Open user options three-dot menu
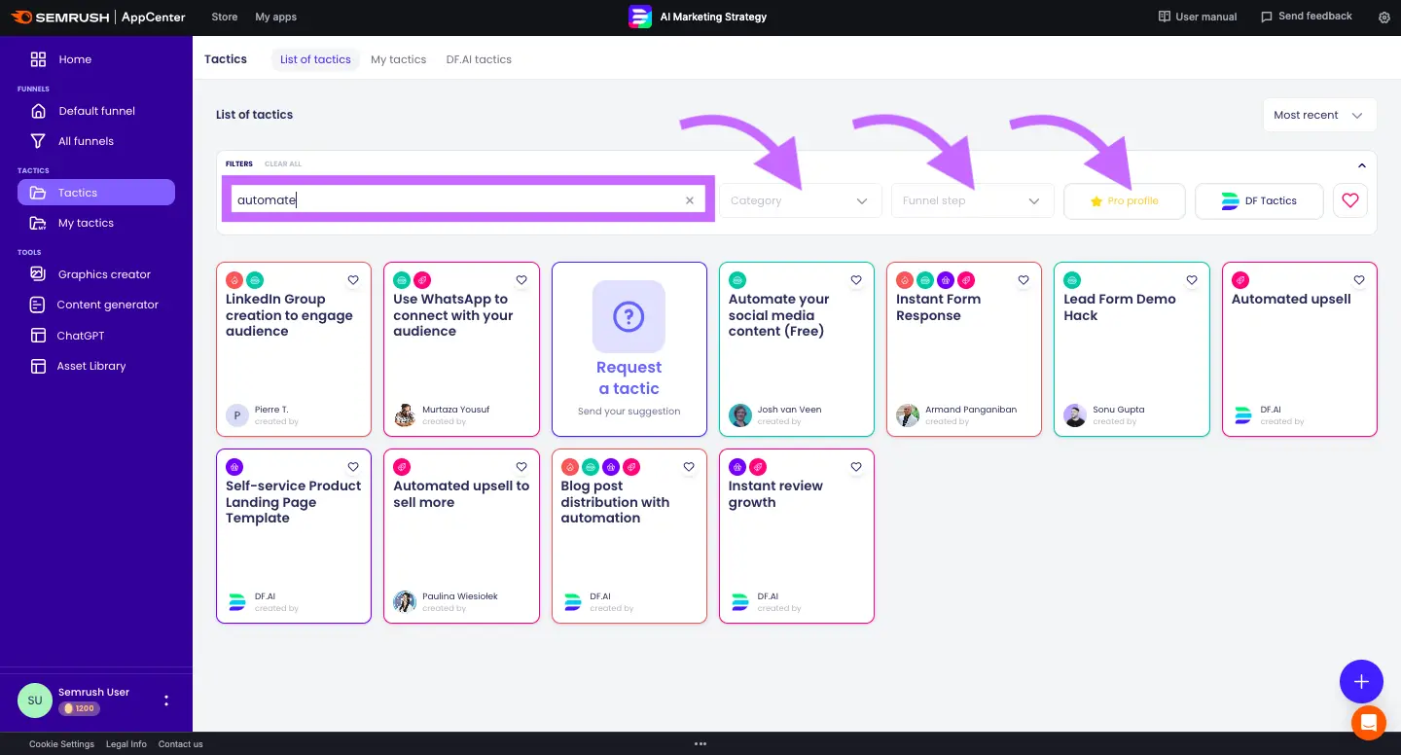Screen dimensions: 1401x755 [x=166, y=701]
